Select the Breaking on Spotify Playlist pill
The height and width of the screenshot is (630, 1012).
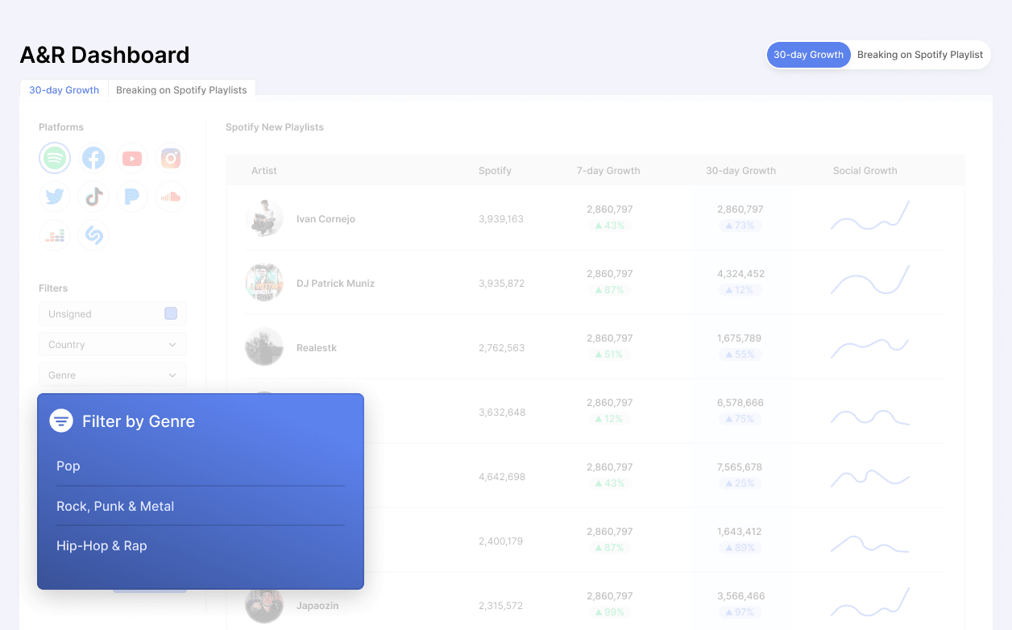920,55
